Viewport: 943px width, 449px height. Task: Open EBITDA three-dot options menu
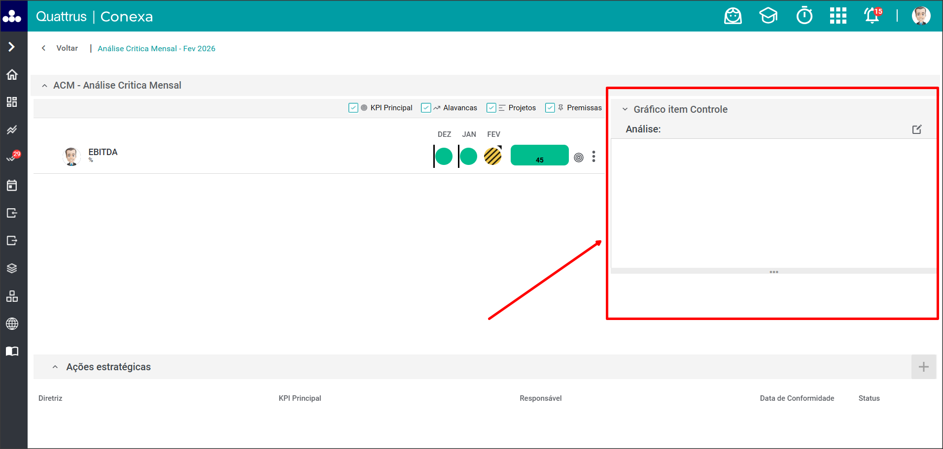[594, 157]
